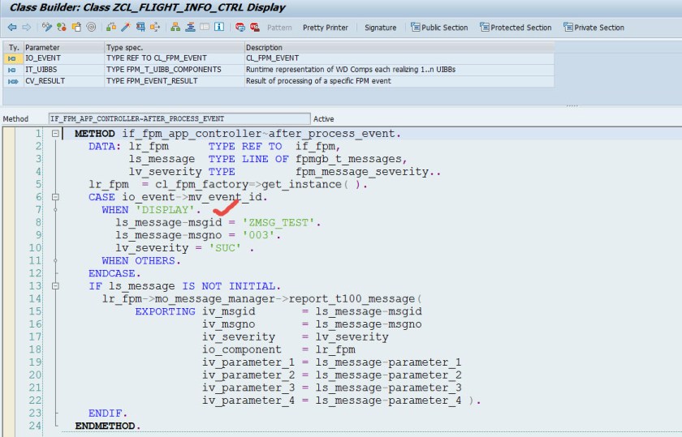The height and width of the screenshot is (437, 682).
Task: Click 'TYPE FPM_EVENT_RESULT' type spec
Action: coord(152,81)
